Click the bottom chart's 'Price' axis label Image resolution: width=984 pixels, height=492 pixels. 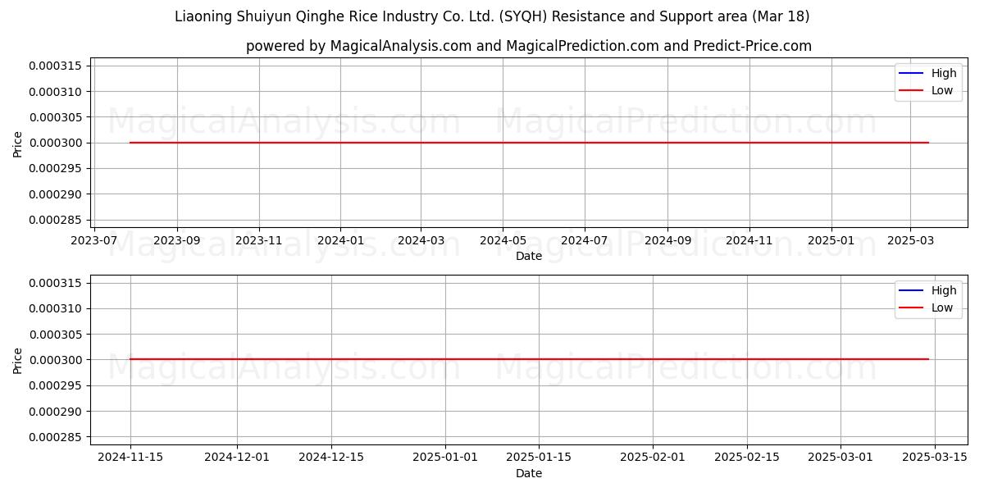coord(18,360)
